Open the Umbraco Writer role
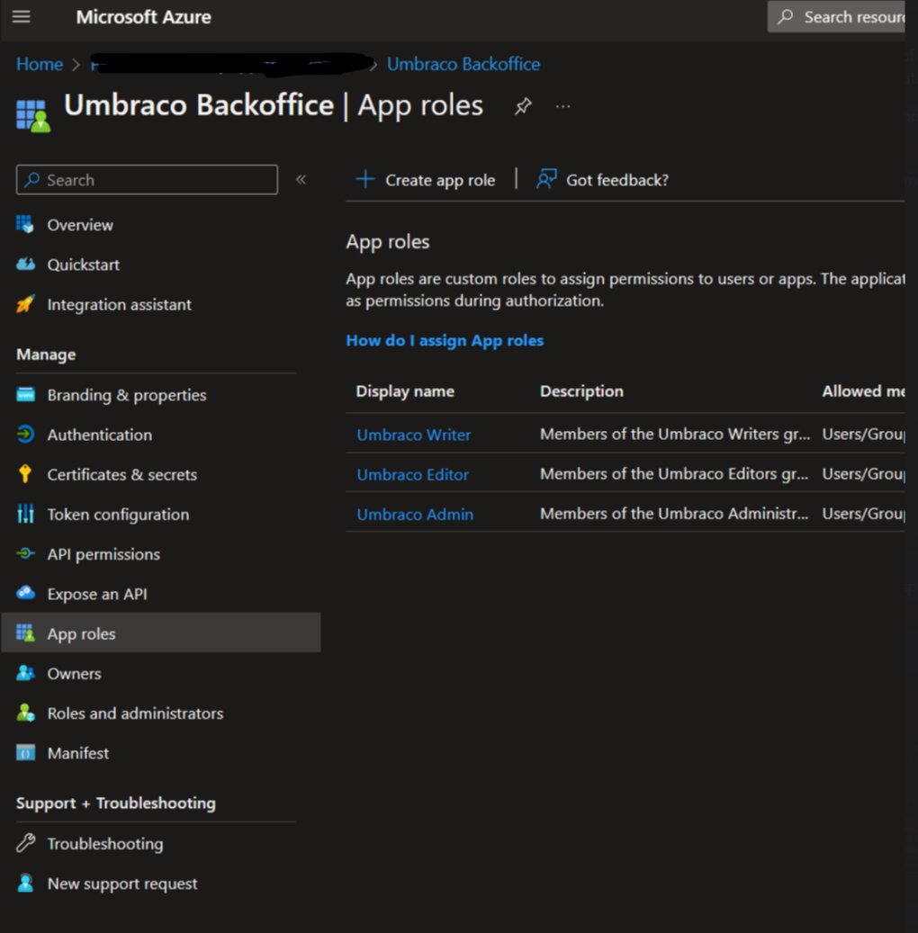The width and height of the screenshot is (918, 933). click(414, 435)
